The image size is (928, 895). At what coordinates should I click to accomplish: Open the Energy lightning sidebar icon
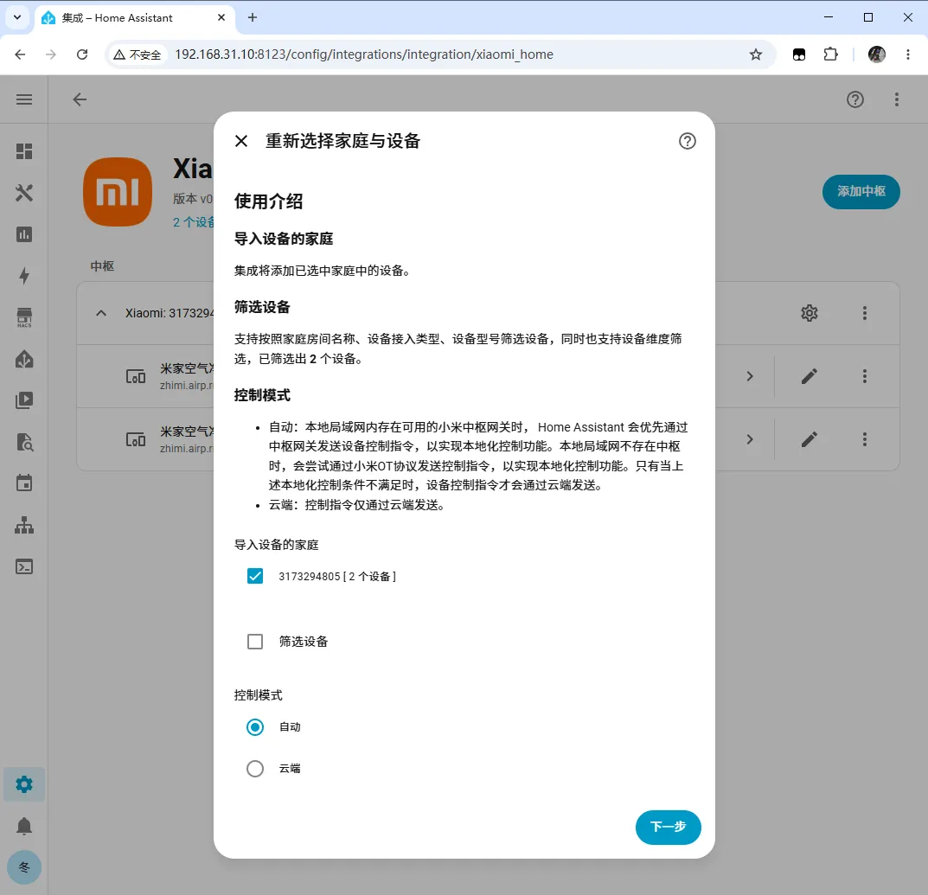click(x=24, y=276)
